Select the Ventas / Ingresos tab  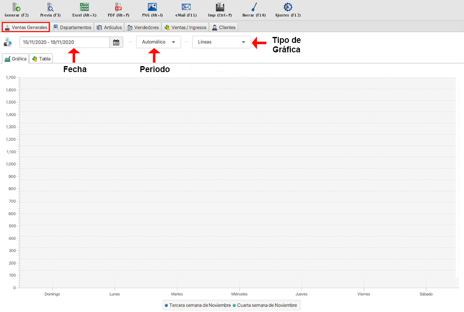[x=185, y=27]
